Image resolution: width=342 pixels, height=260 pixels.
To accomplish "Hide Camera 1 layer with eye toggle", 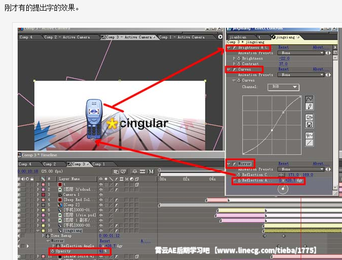I will tap(19, 194).
